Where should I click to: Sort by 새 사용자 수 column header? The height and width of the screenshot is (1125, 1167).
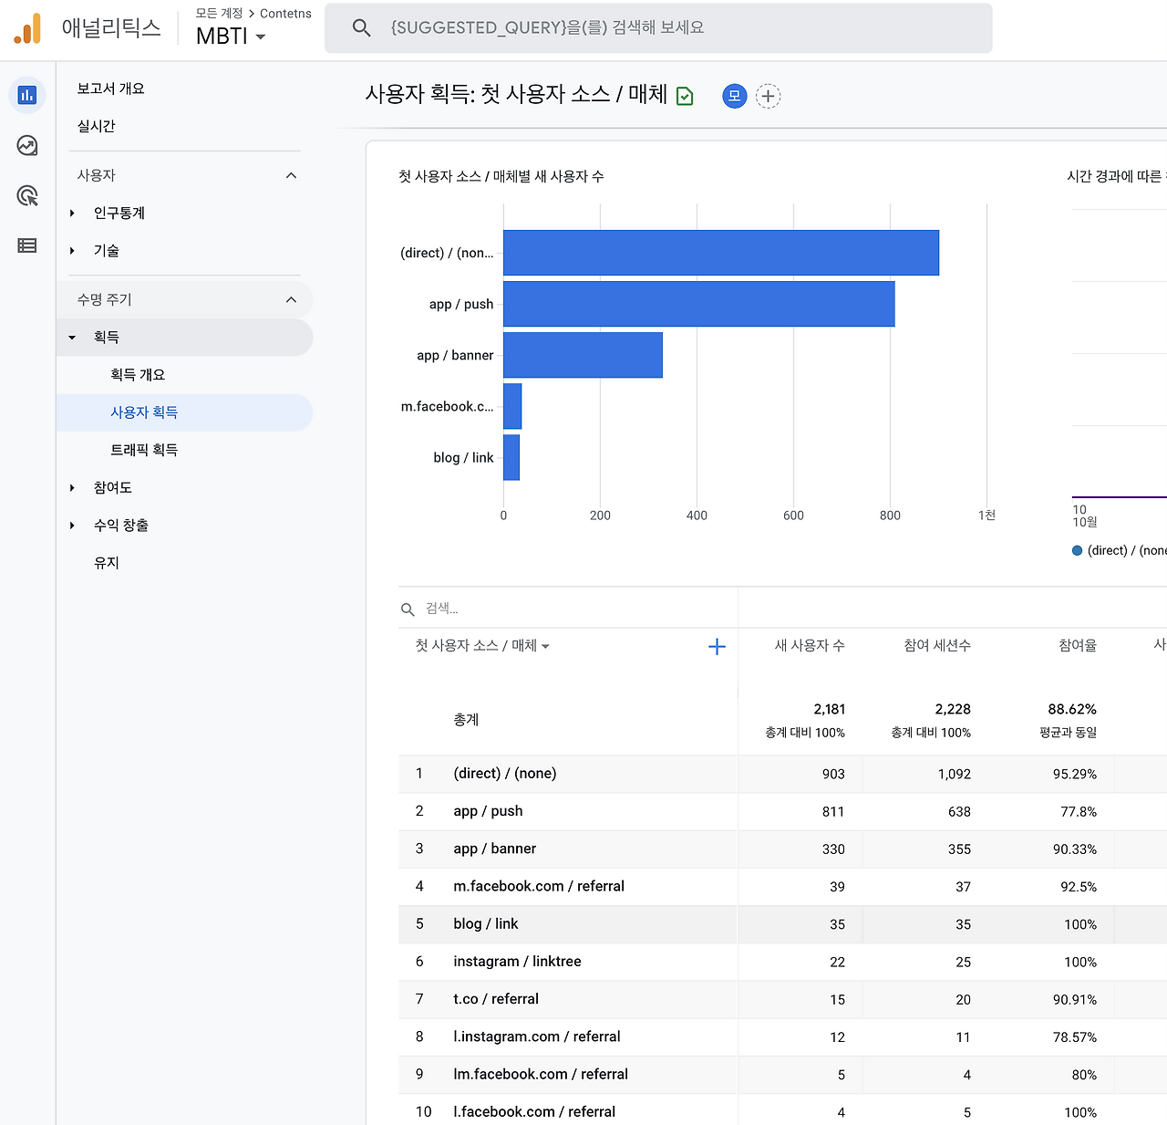pyautogui.click(x=810, y=646)
